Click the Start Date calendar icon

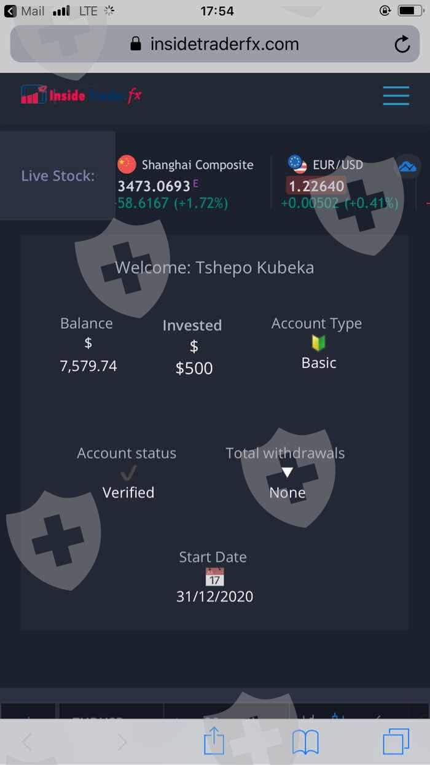coord(214,577)
